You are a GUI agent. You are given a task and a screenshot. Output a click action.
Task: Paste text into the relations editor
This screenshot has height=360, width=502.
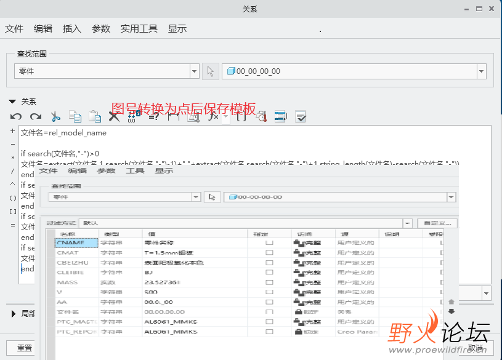[x=95, y=116]
